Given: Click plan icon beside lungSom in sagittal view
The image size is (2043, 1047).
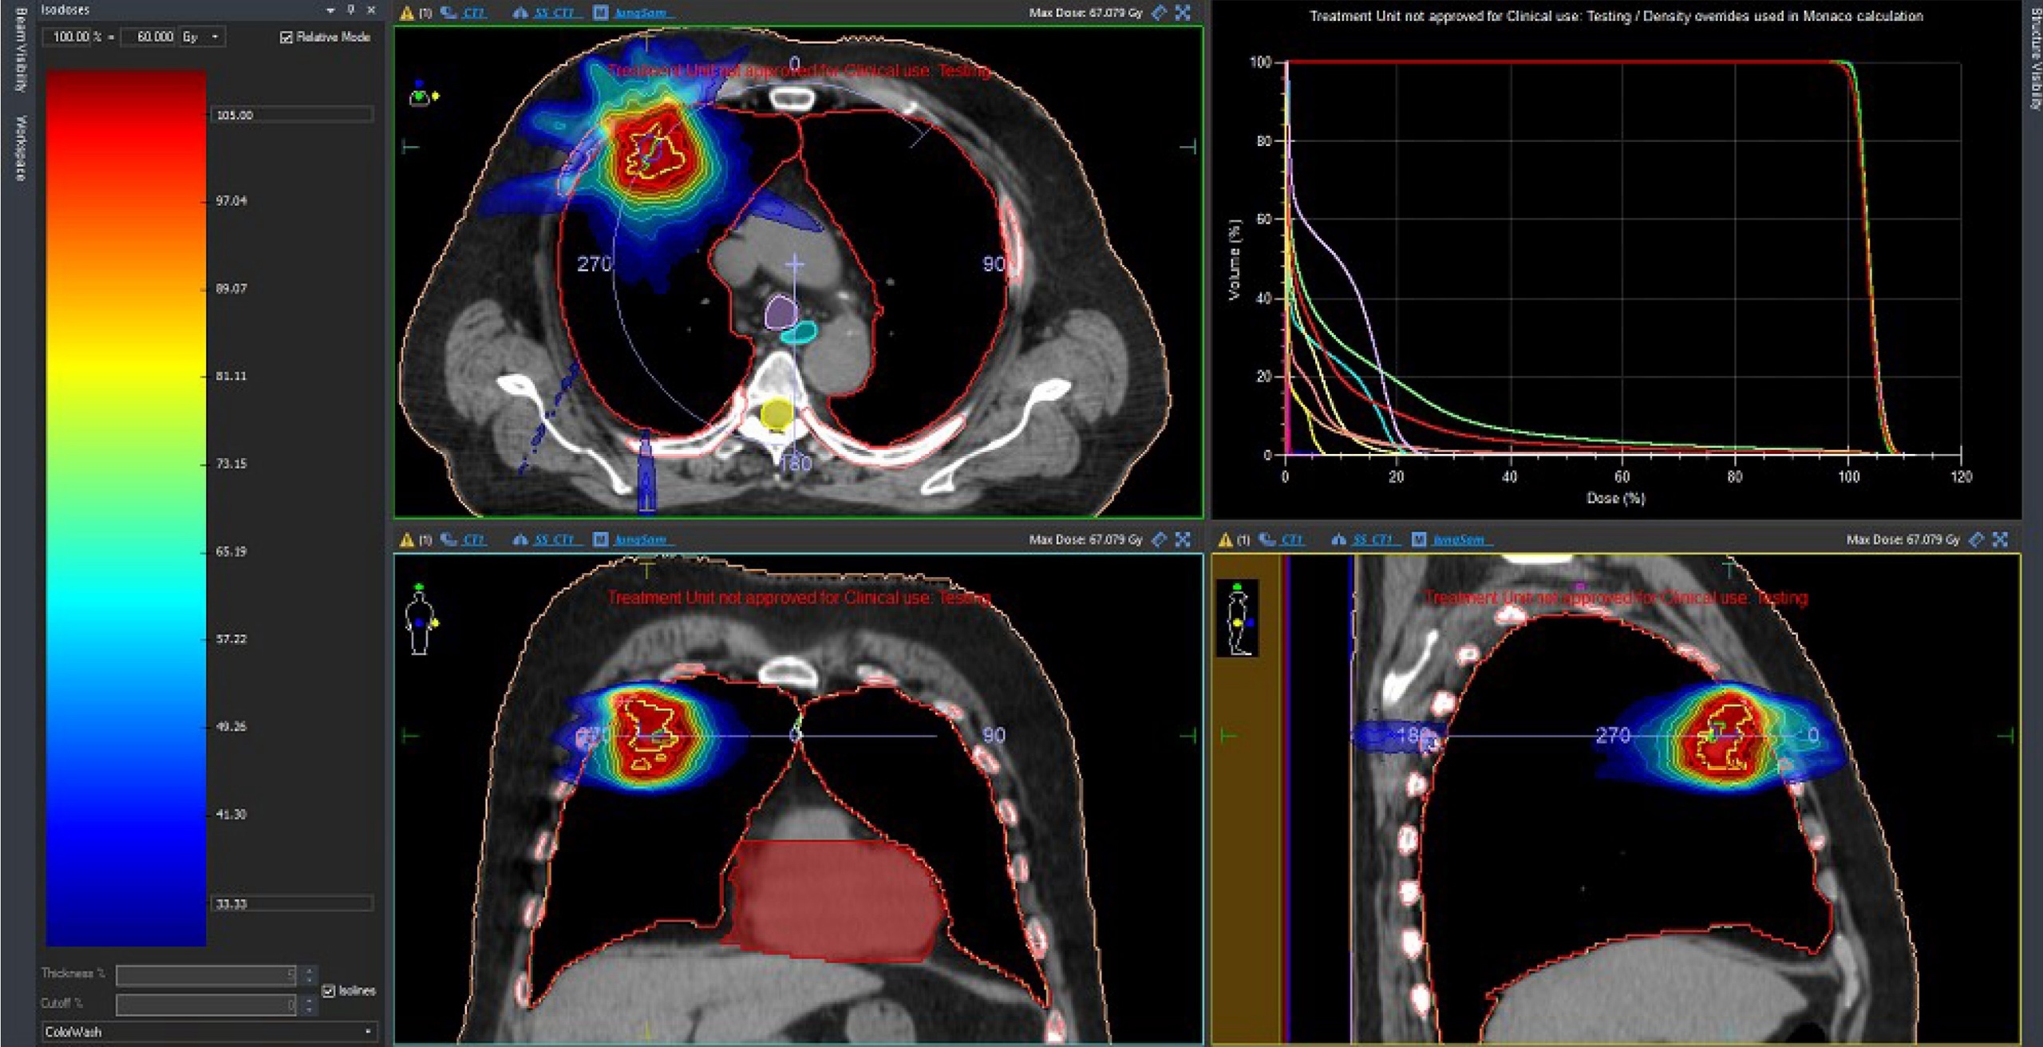Looking at the screenshot, I should pos(1419,540).
